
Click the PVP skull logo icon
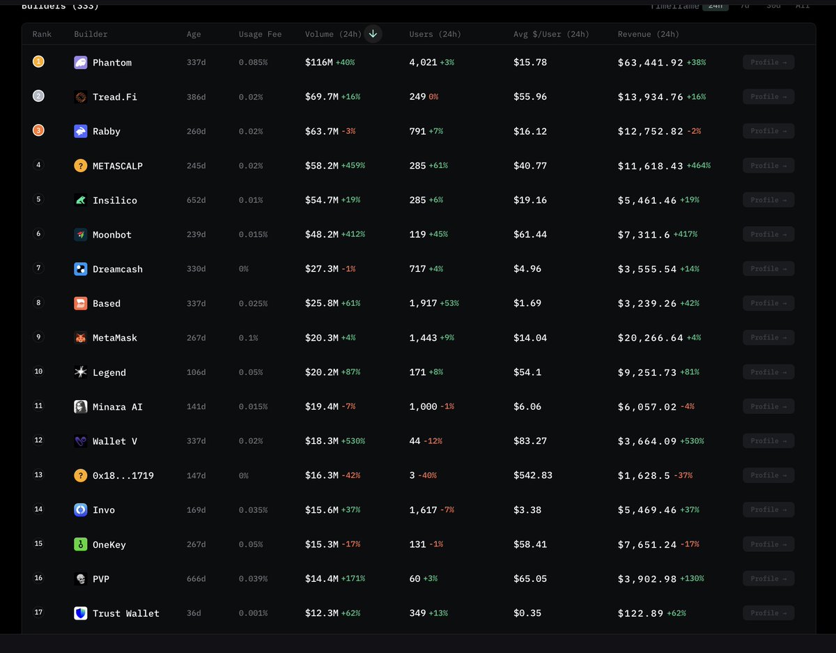[81, 578]
